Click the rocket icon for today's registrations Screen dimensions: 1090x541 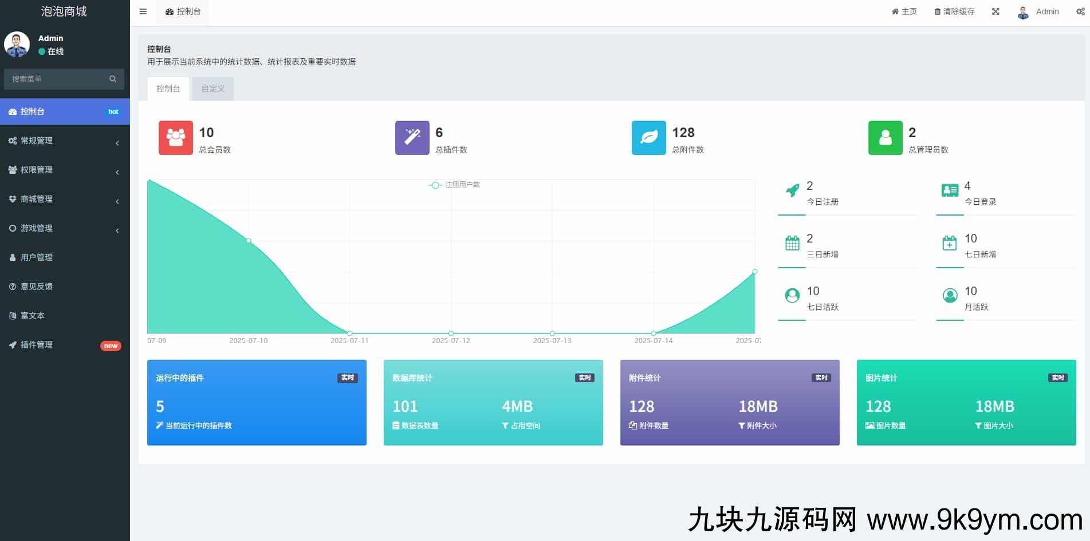(x=792, y=190)
